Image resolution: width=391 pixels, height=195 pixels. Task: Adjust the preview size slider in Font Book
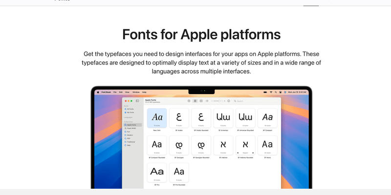218,101
